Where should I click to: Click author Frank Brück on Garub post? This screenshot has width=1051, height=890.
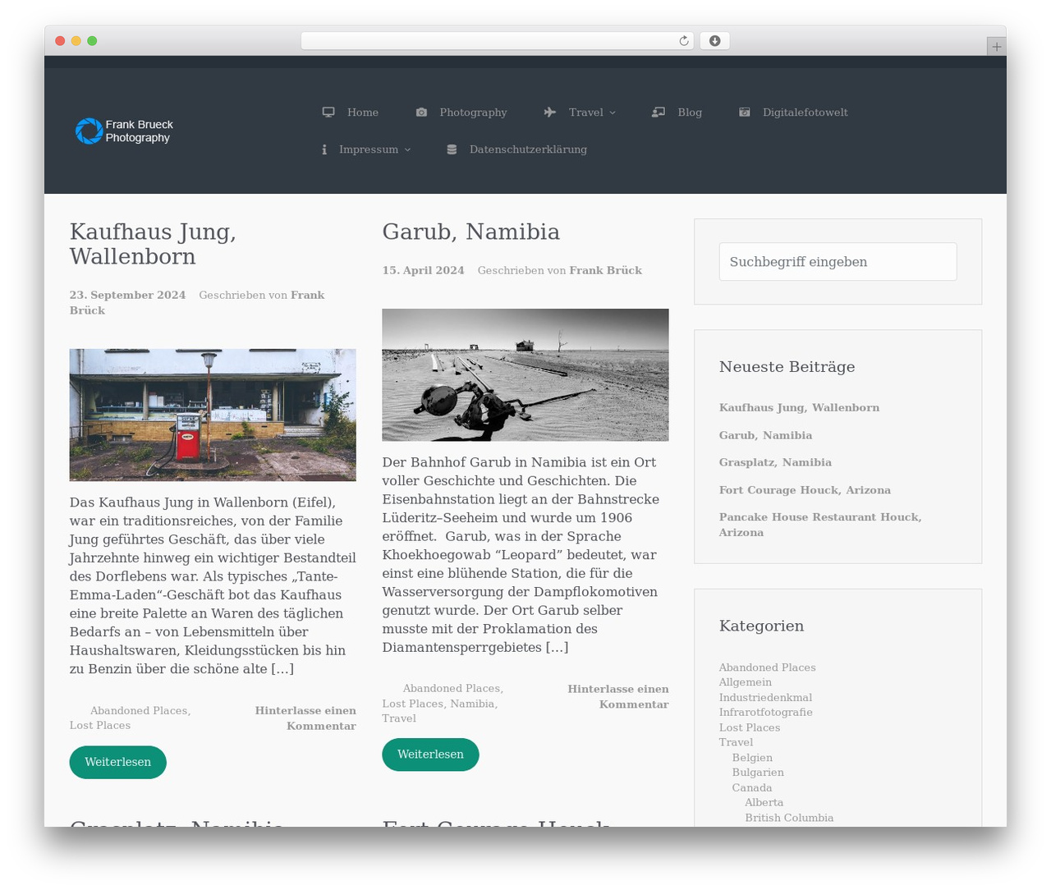[606, 270]
